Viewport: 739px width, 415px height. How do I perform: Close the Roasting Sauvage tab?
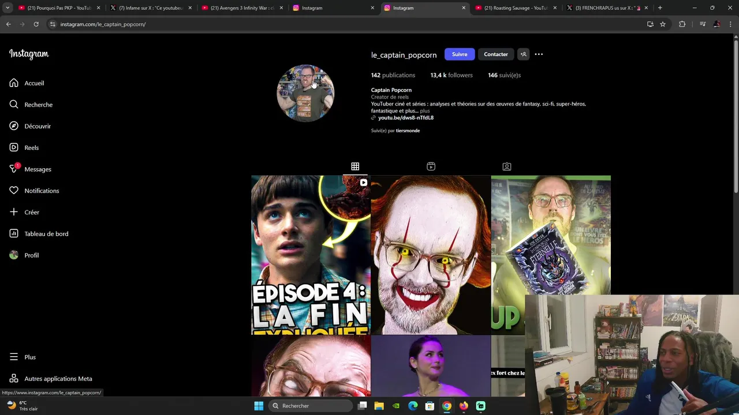[x=555, y=8]
